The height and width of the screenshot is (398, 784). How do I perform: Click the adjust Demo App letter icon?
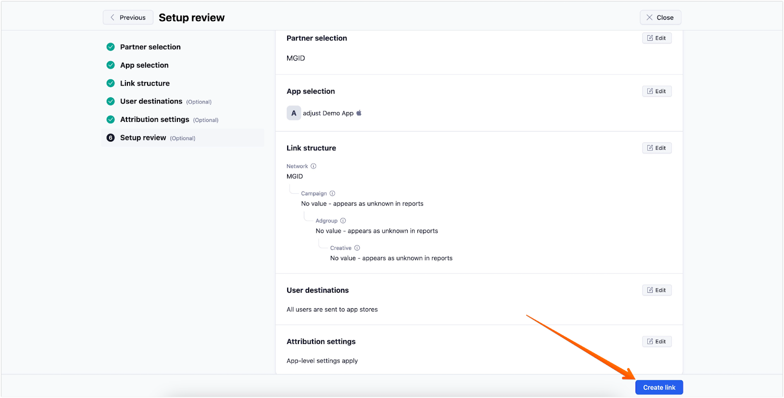pos(294,113)
